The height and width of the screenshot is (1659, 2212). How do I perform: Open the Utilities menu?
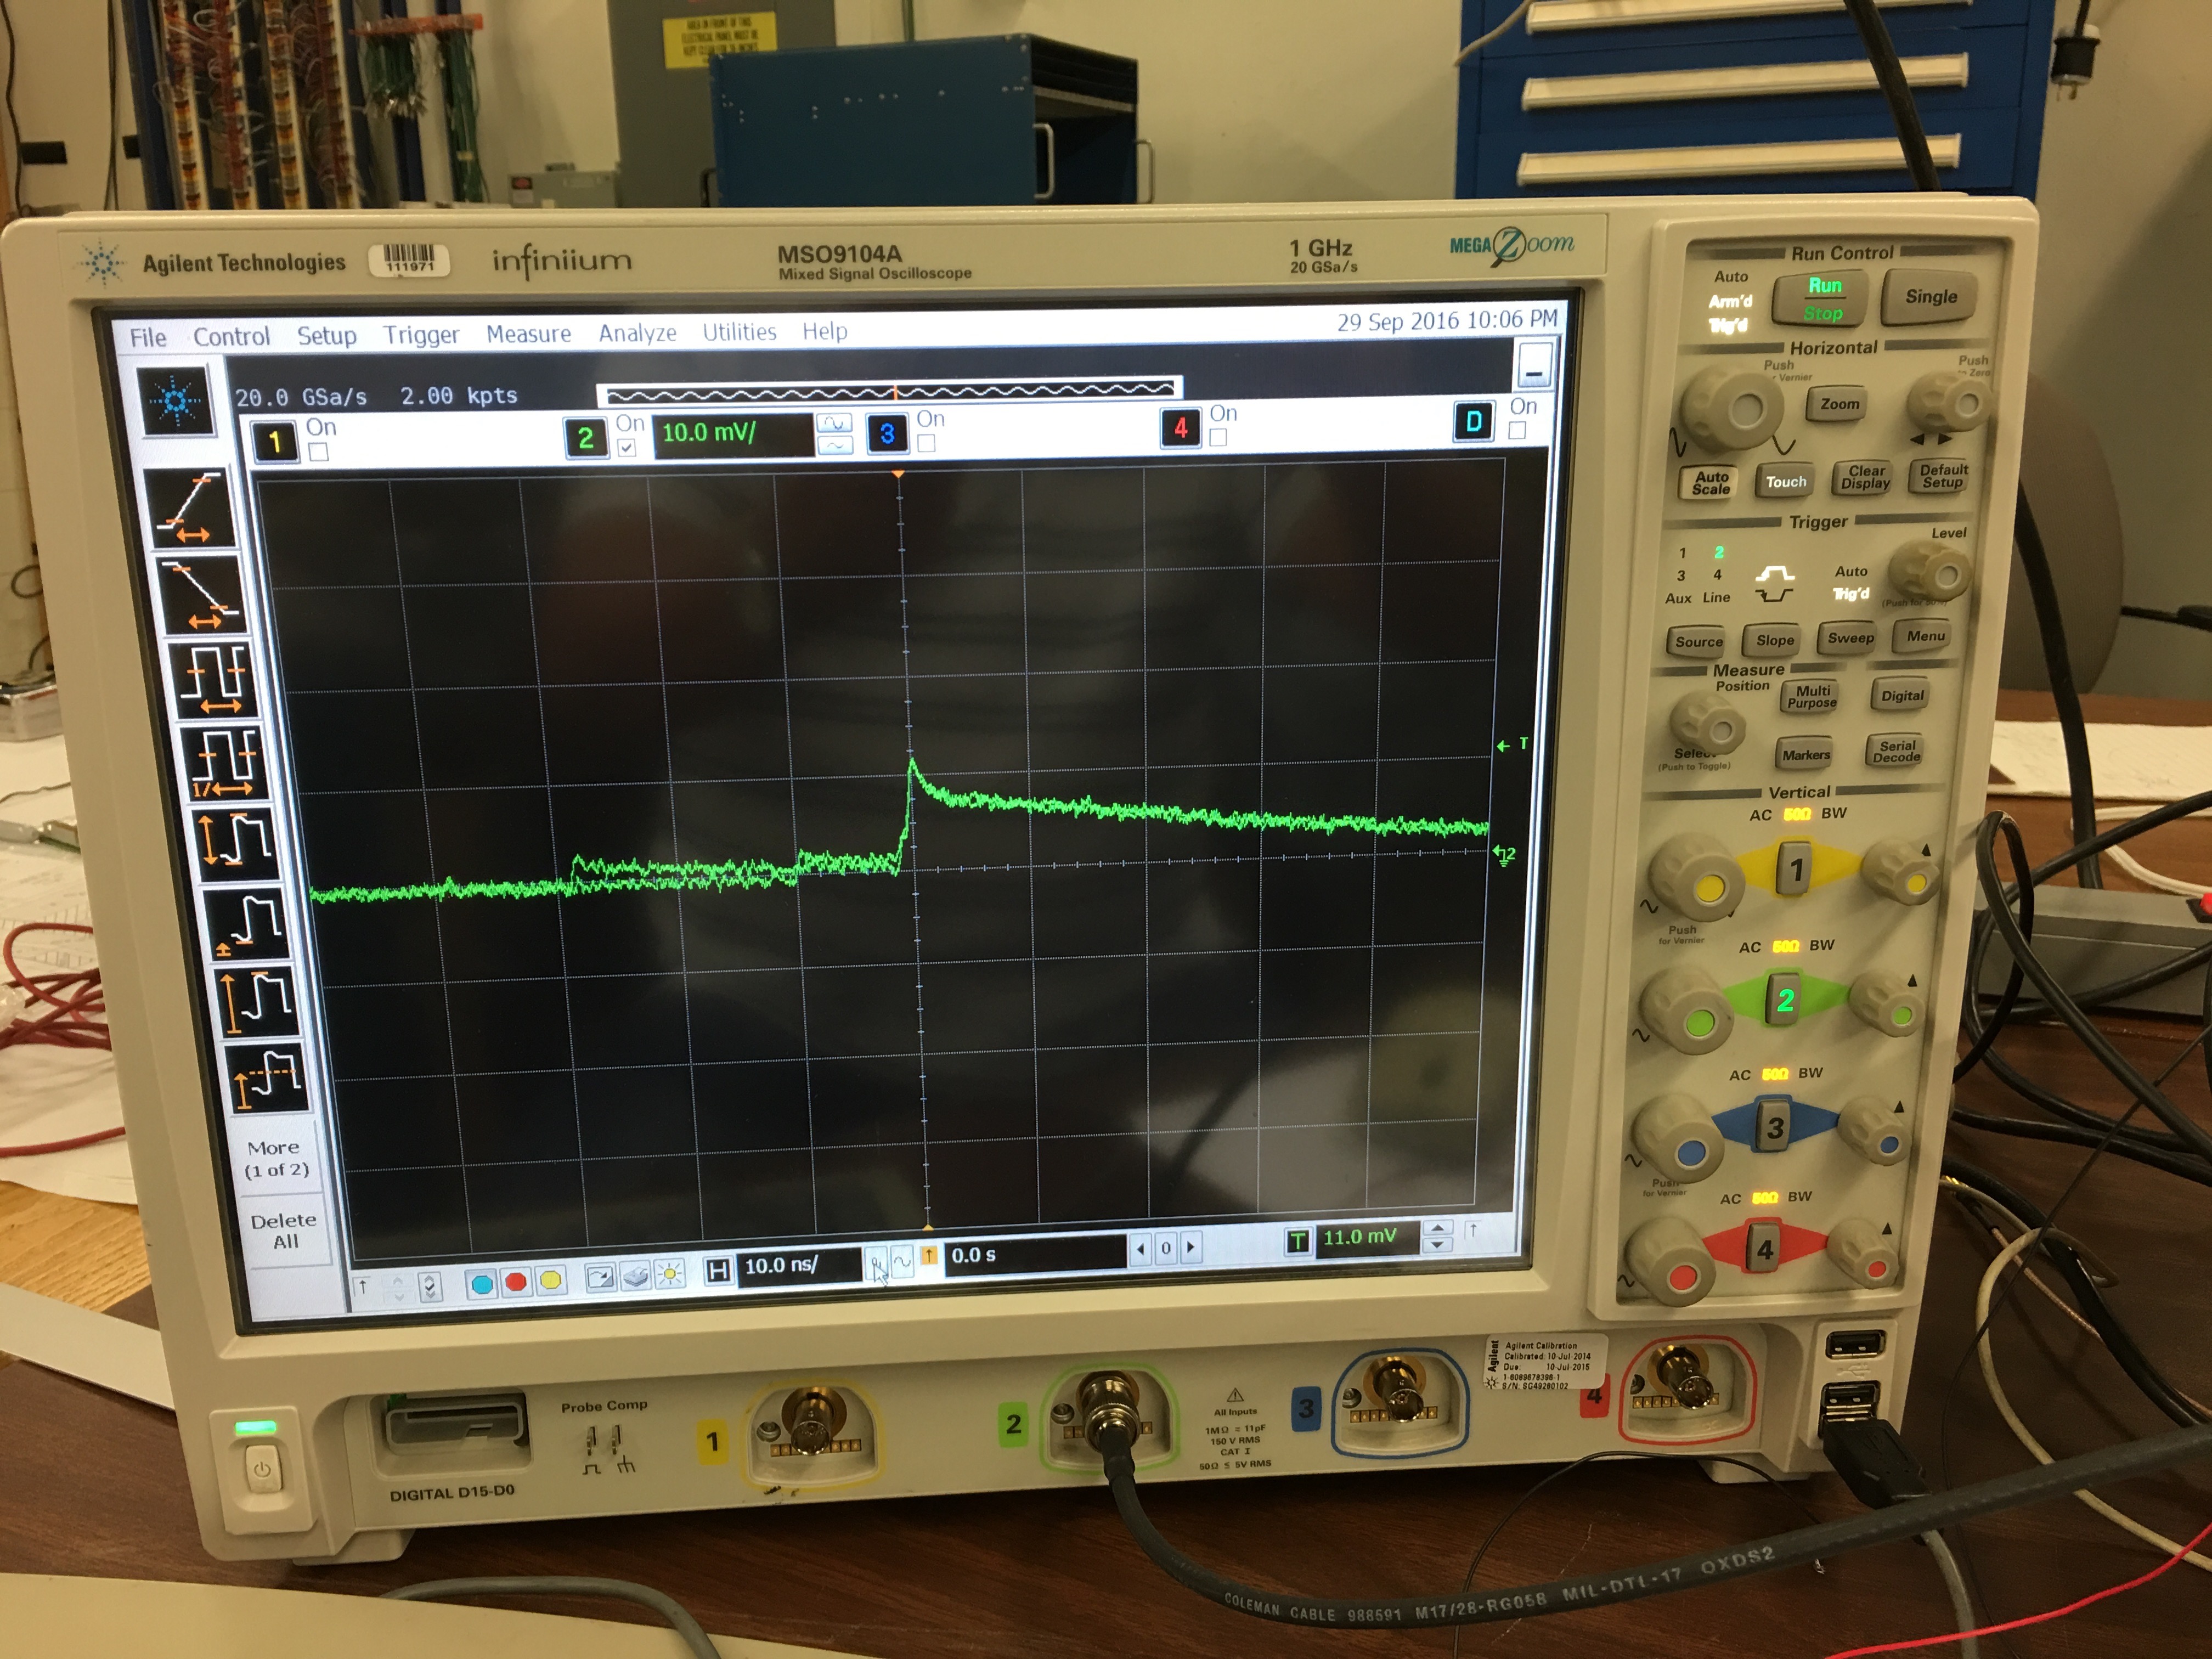pyautogui.click(x=739, y=331)
